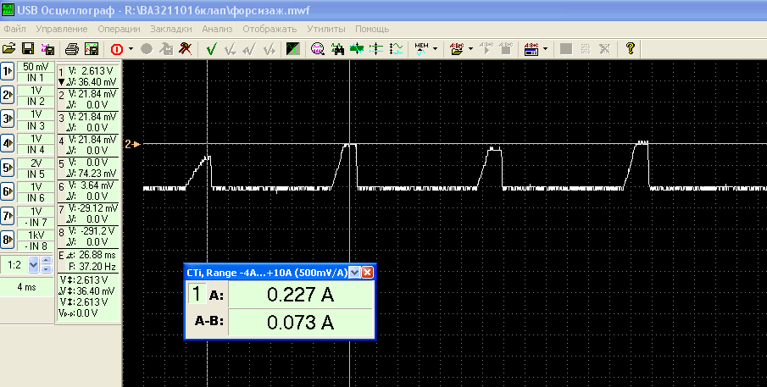Click the binoculars search icon
Screen dimensions: 767x387
point(338,49)
